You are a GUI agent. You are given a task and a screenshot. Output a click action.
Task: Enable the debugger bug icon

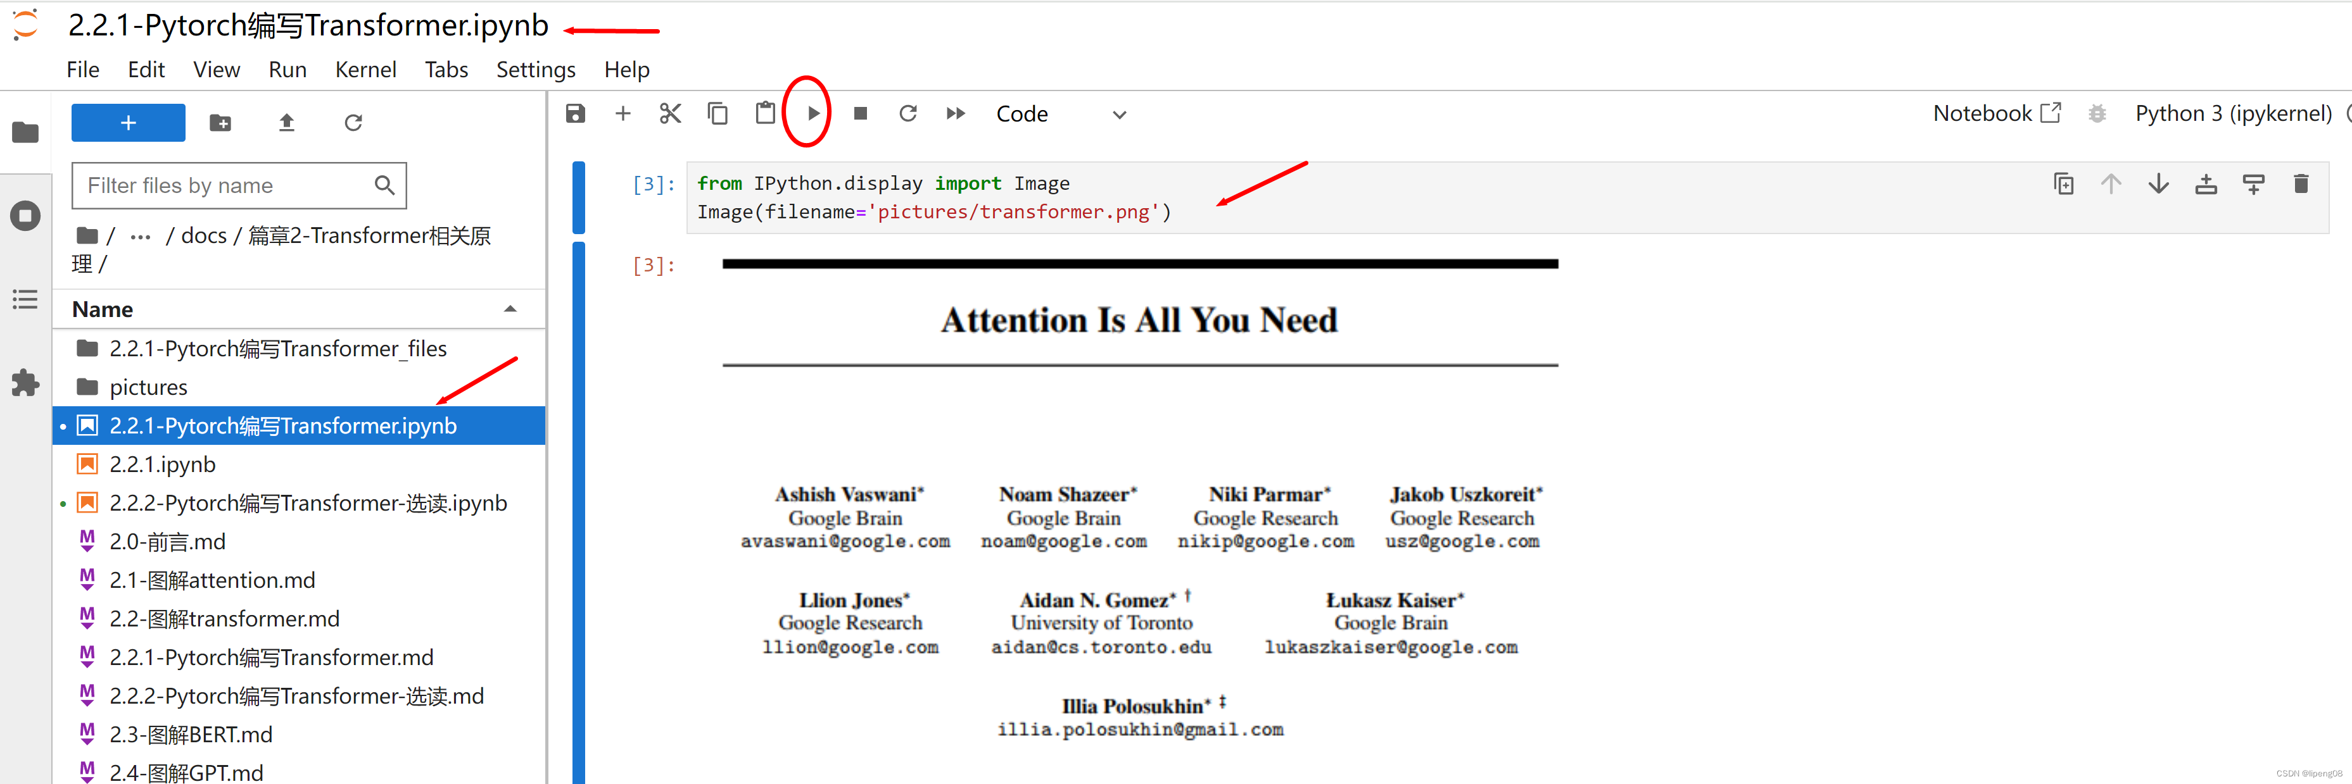pyautogui.click(x=2097, y=113)
